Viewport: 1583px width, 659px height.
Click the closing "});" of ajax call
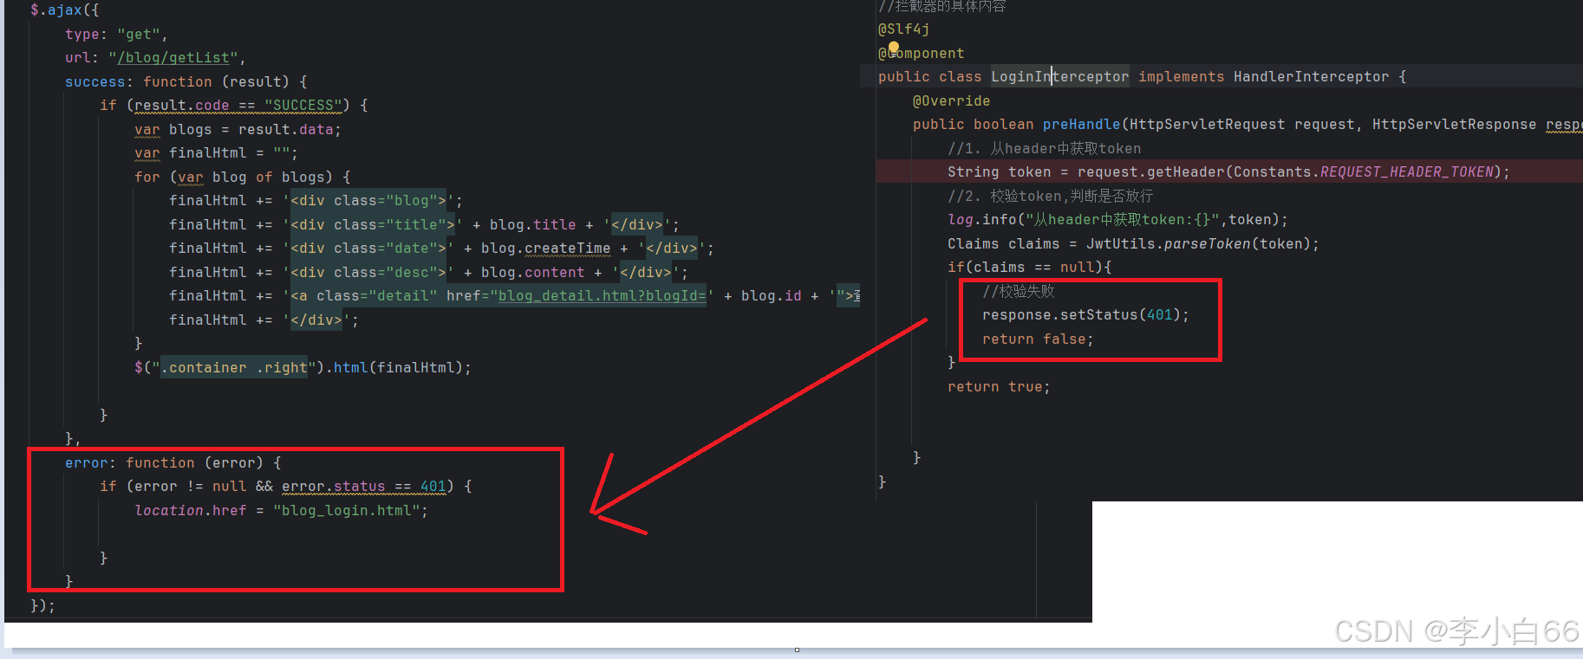[42, 606]
